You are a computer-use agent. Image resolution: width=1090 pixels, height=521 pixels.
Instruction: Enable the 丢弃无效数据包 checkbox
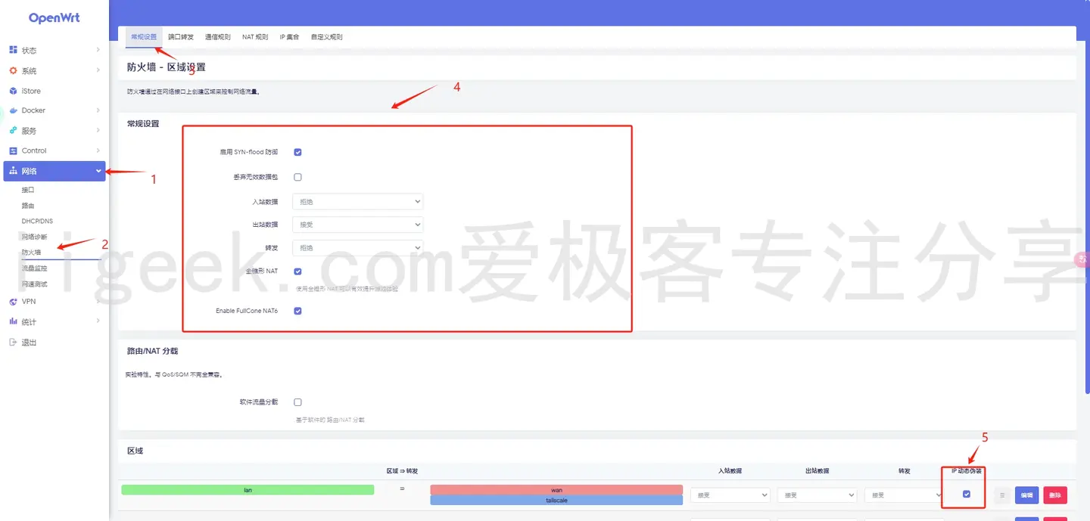pos(297,176)
